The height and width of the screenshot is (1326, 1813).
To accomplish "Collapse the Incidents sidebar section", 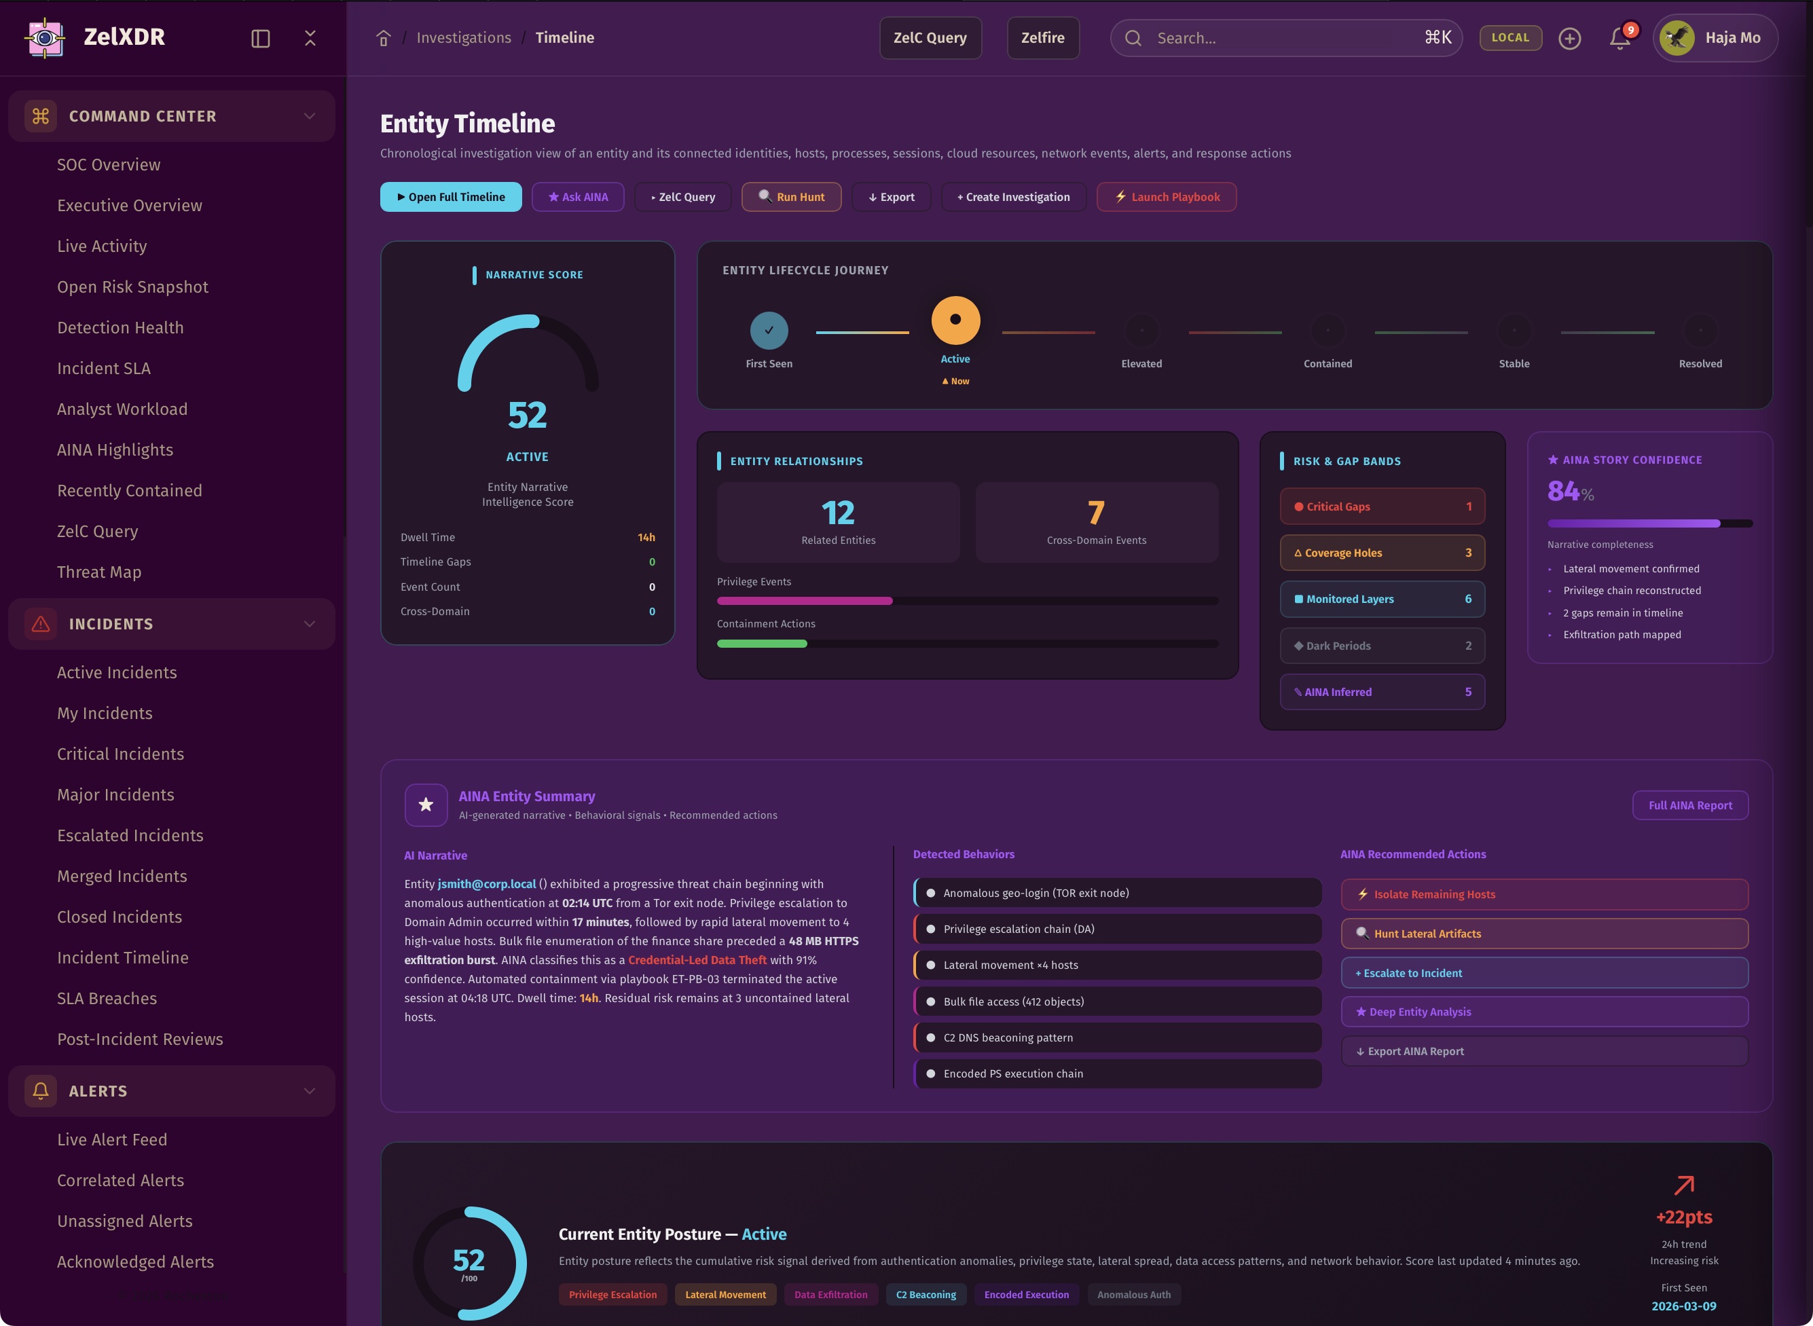I will point(309,624).
